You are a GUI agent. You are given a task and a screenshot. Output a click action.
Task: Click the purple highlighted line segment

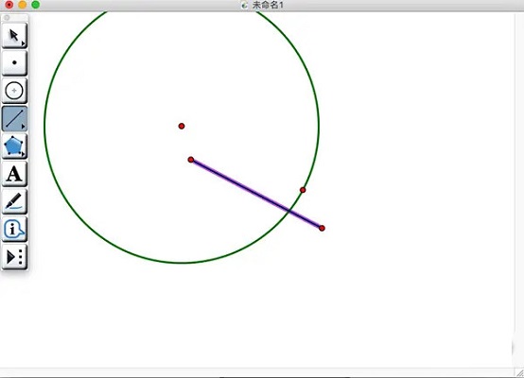click(256, 194)
